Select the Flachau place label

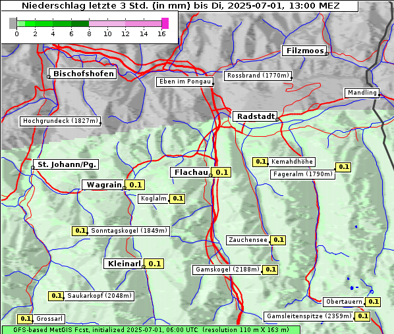tap(190, 172)
